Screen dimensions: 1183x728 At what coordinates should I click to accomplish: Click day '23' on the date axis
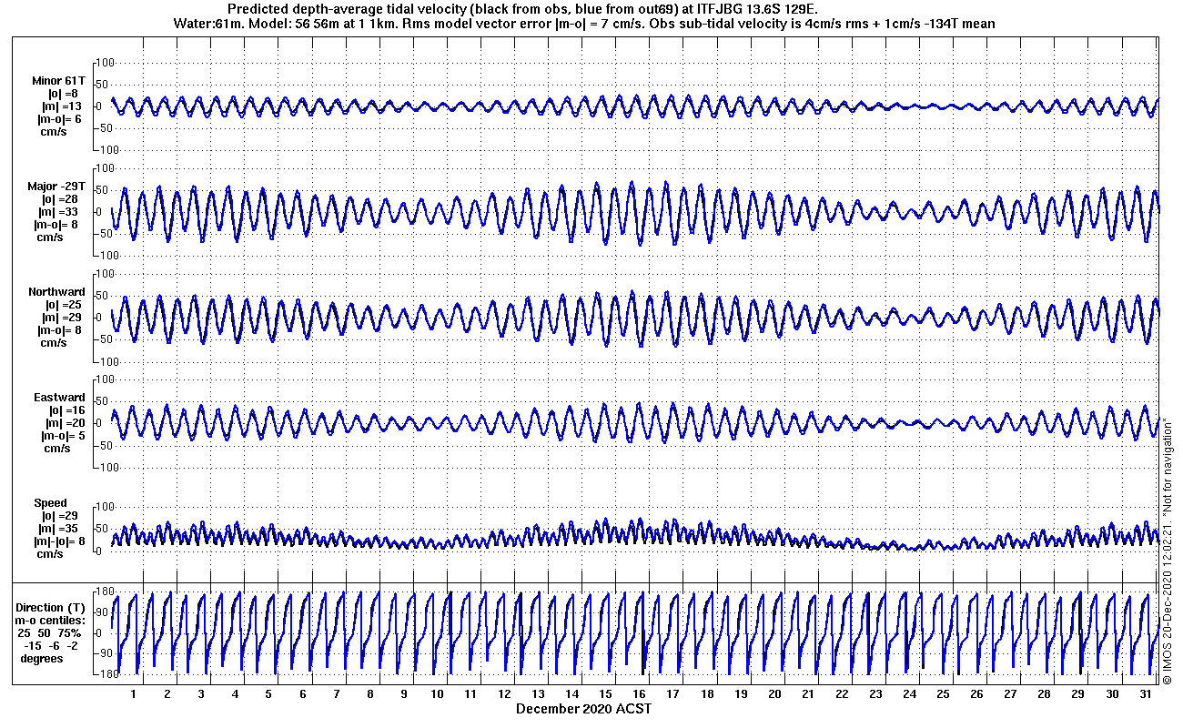(x=875, y=694)
